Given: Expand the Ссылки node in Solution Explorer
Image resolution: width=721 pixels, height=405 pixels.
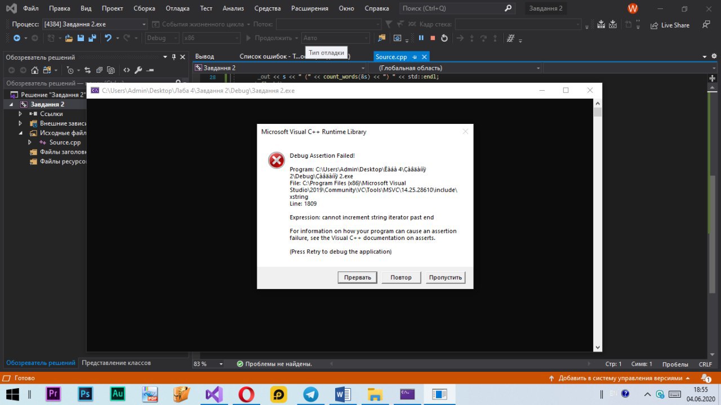Looking at the screenshot, I should pyautogui.click(x=20, y=114).
